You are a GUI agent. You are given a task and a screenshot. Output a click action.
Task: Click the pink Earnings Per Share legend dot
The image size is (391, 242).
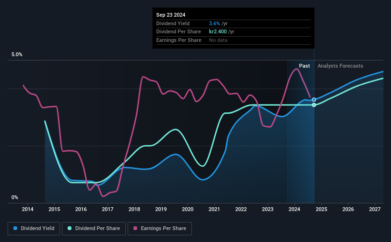[x=135, y=228]
